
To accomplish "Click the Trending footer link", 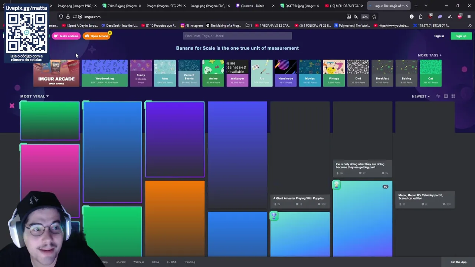I will (x=190, y=262).
